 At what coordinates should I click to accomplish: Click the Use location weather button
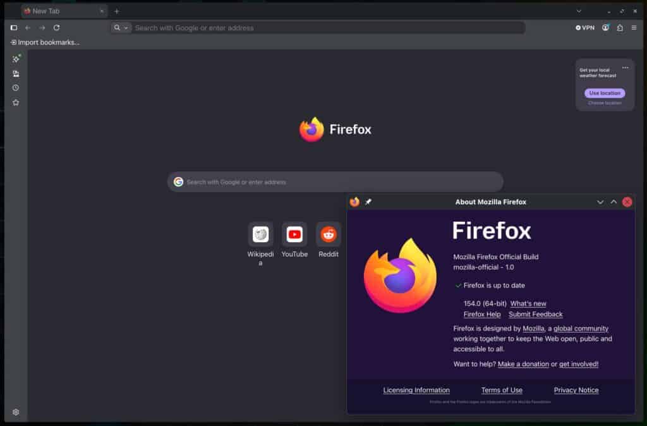coord(605,93)
